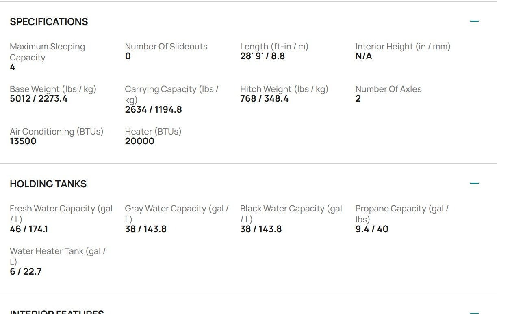Select the Maximum Sleeping Capacity label

pyautogui.click(x=47, y=52)
